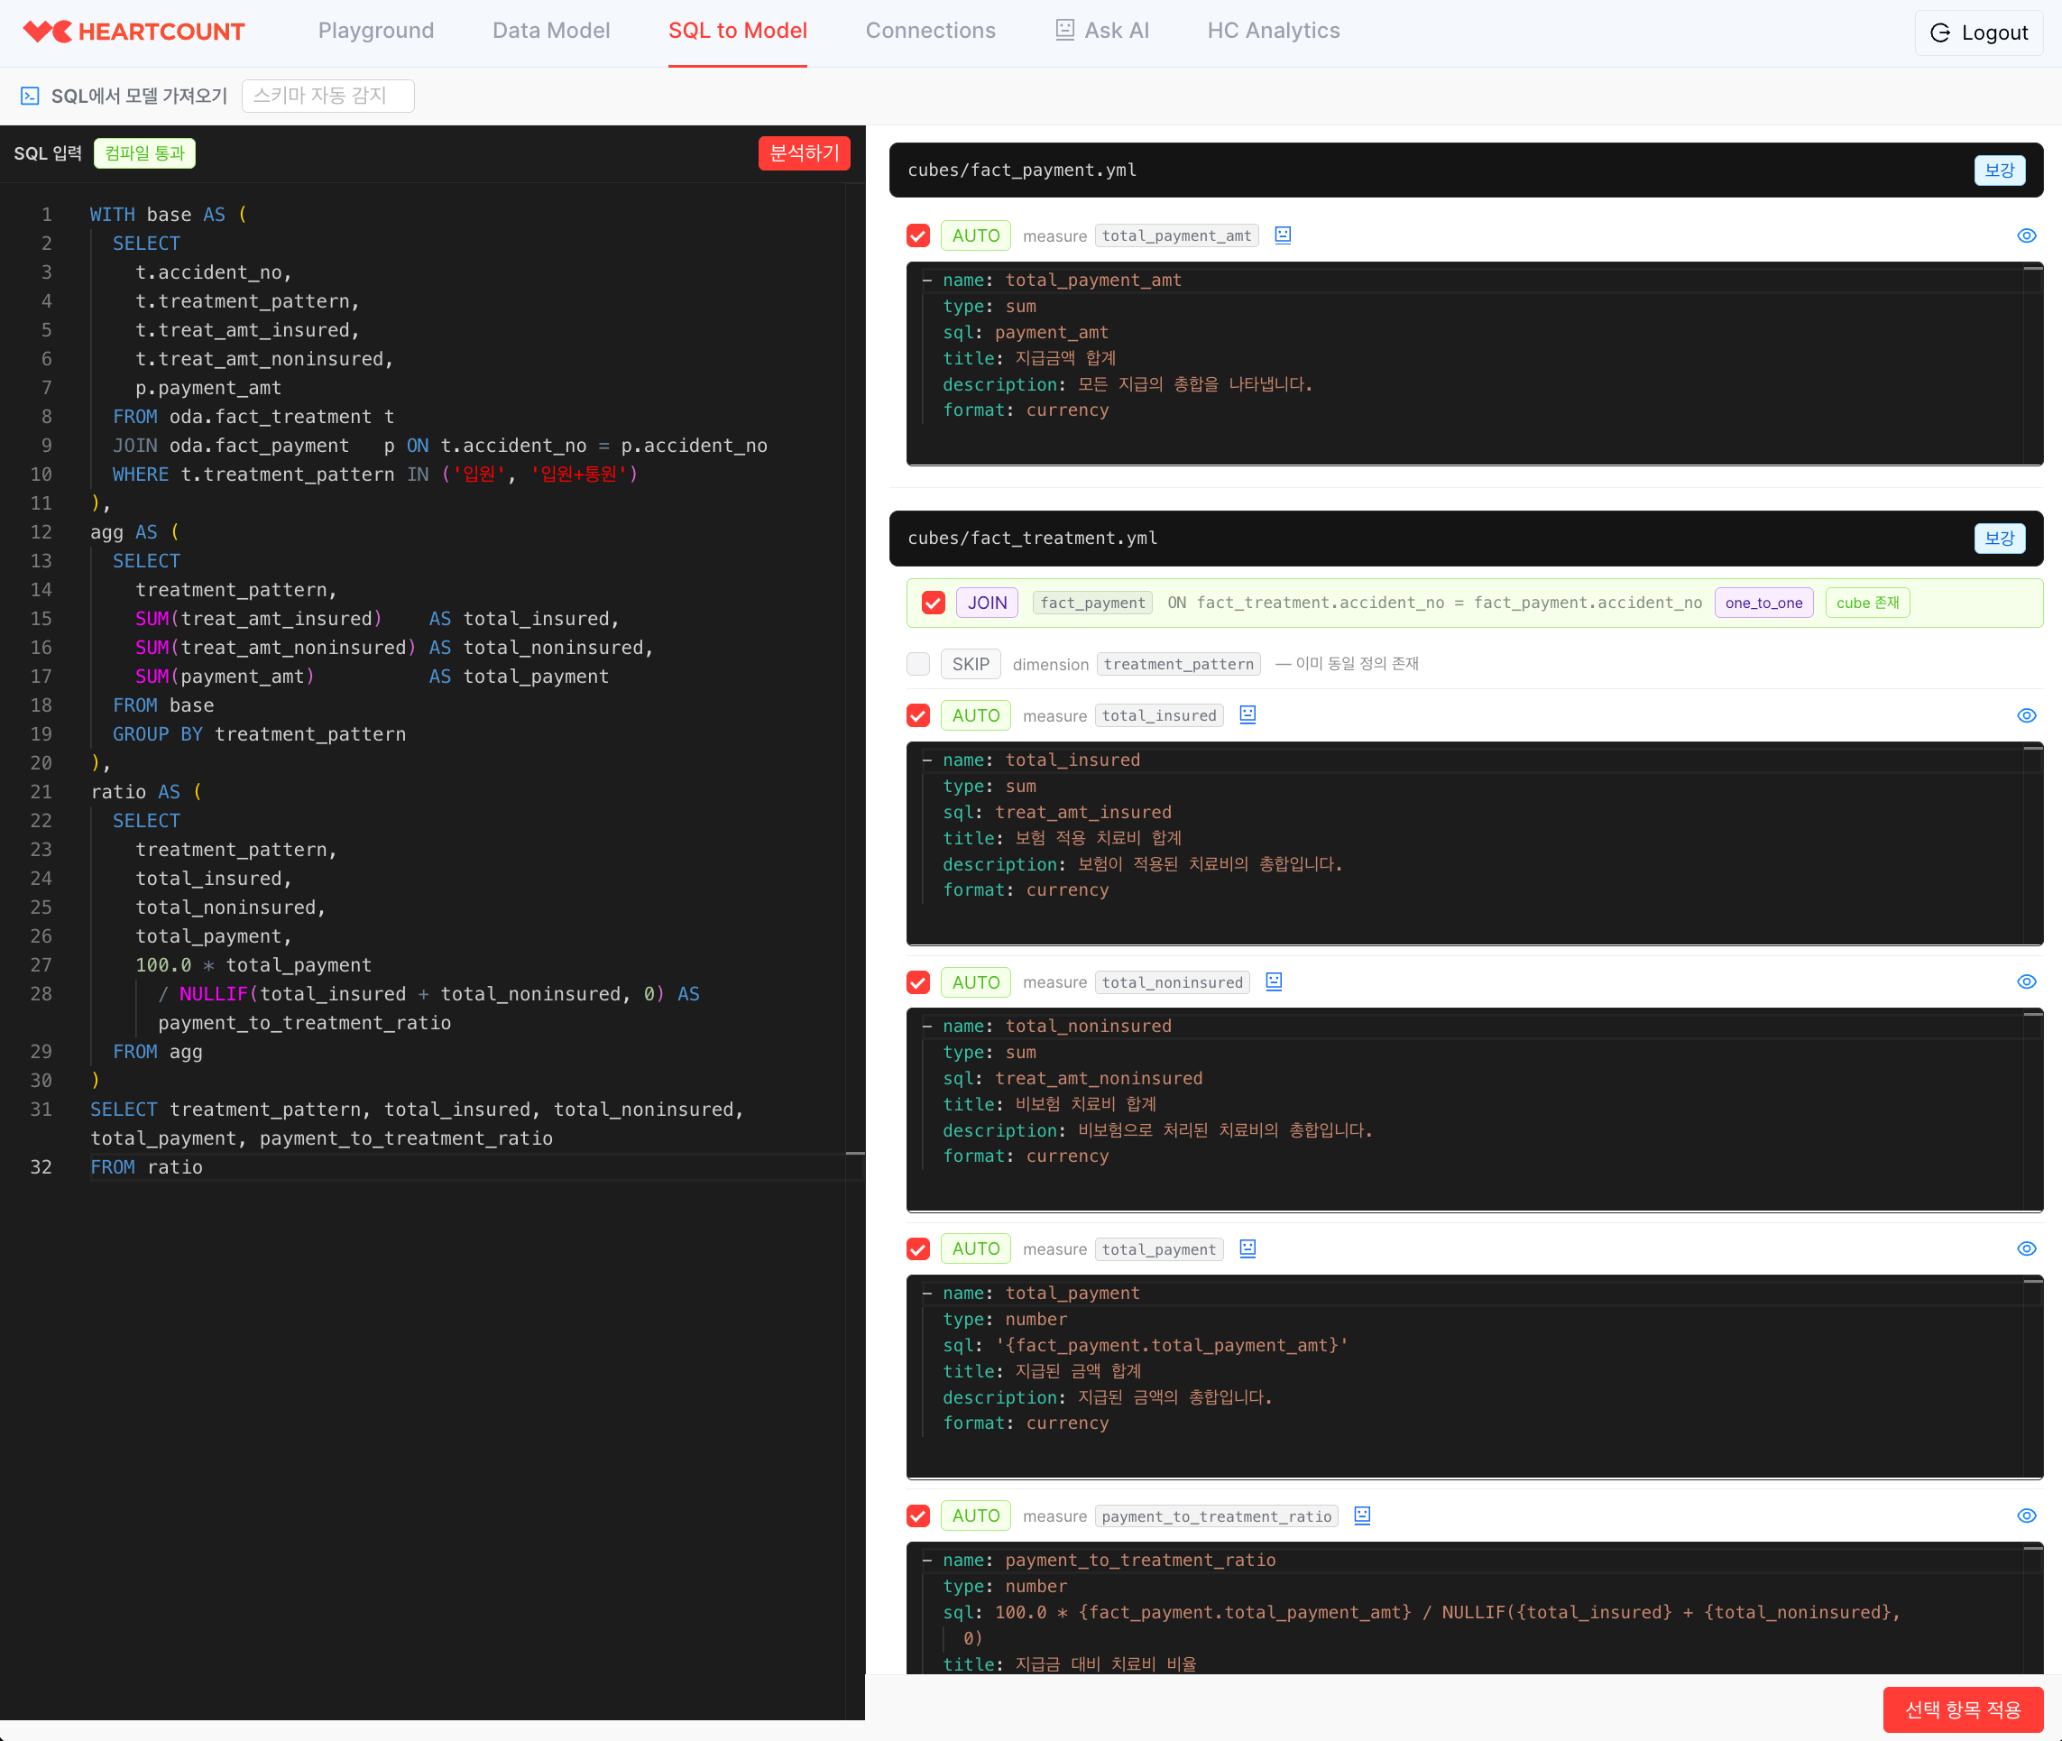The image size is (2062, 1741).
Task: Toggle eye preview for total_noninsured measure
Action: [2027, 982]
